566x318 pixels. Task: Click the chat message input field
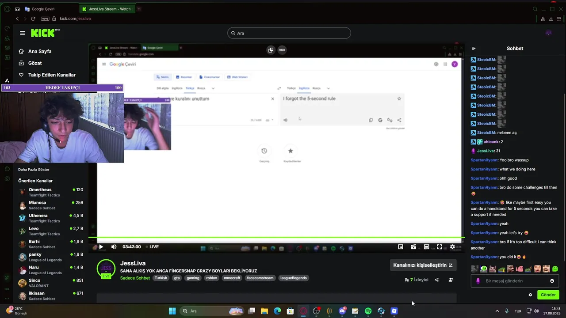click(x=515, y=281)
